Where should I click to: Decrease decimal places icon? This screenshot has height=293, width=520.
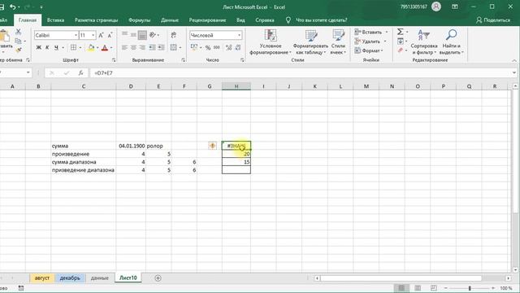pos(238,47)
